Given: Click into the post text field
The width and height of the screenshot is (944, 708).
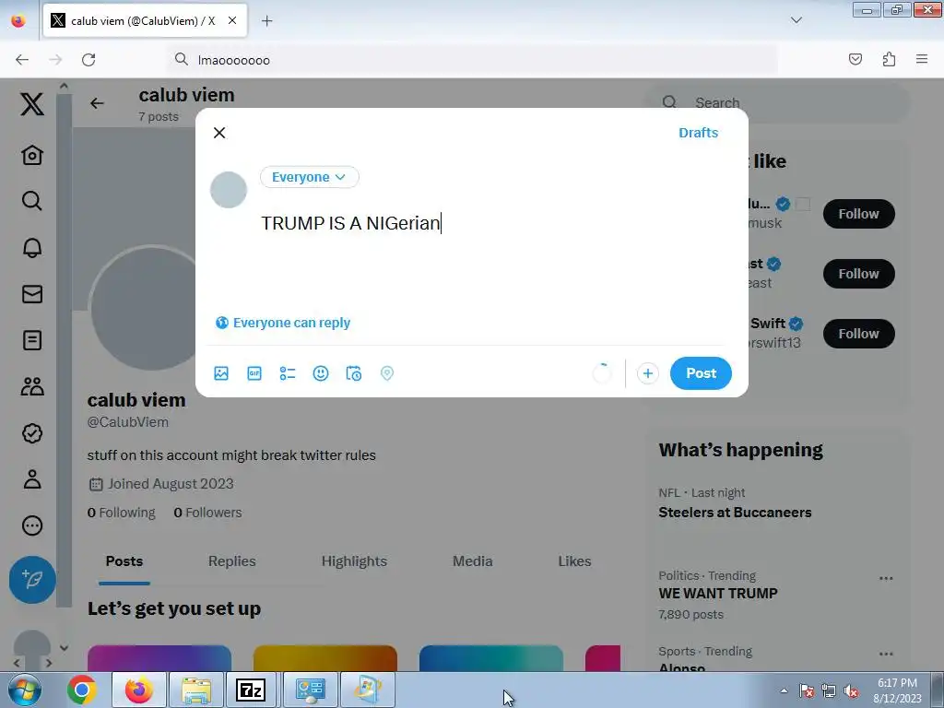Looking at the screenshot, I should (492, 223).
